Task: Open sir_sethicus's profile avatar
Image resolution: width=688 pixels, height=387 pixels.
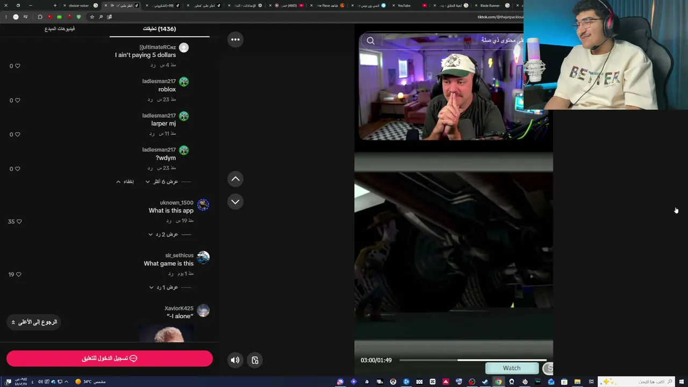Action: pos(203,257)
